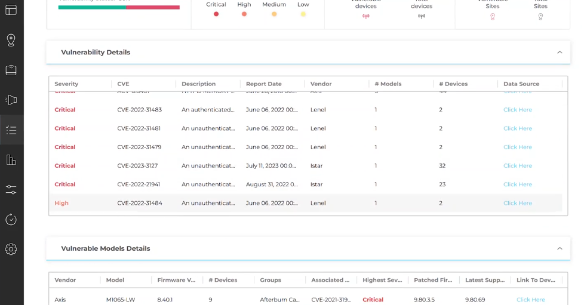The image size is (587, 305).
Task: Click the yellow Low severity dot
Action: tap(303, 14)
